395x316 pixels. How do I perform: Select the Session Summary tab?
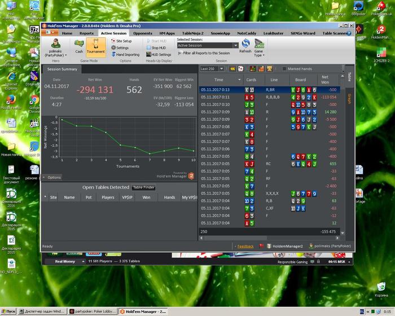coord(62,69)
